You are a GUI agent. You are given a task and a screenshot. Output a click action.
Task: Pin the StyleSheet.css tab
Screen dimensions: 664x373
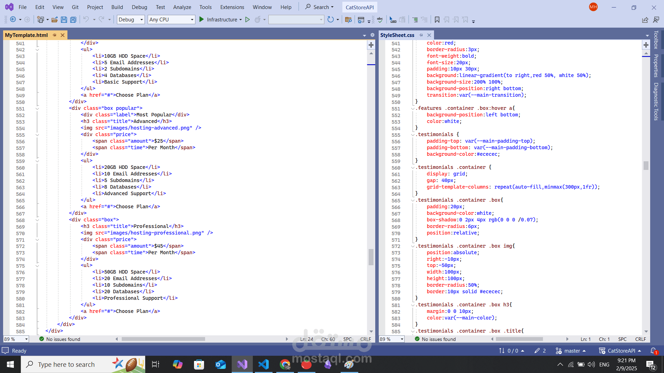421,35
